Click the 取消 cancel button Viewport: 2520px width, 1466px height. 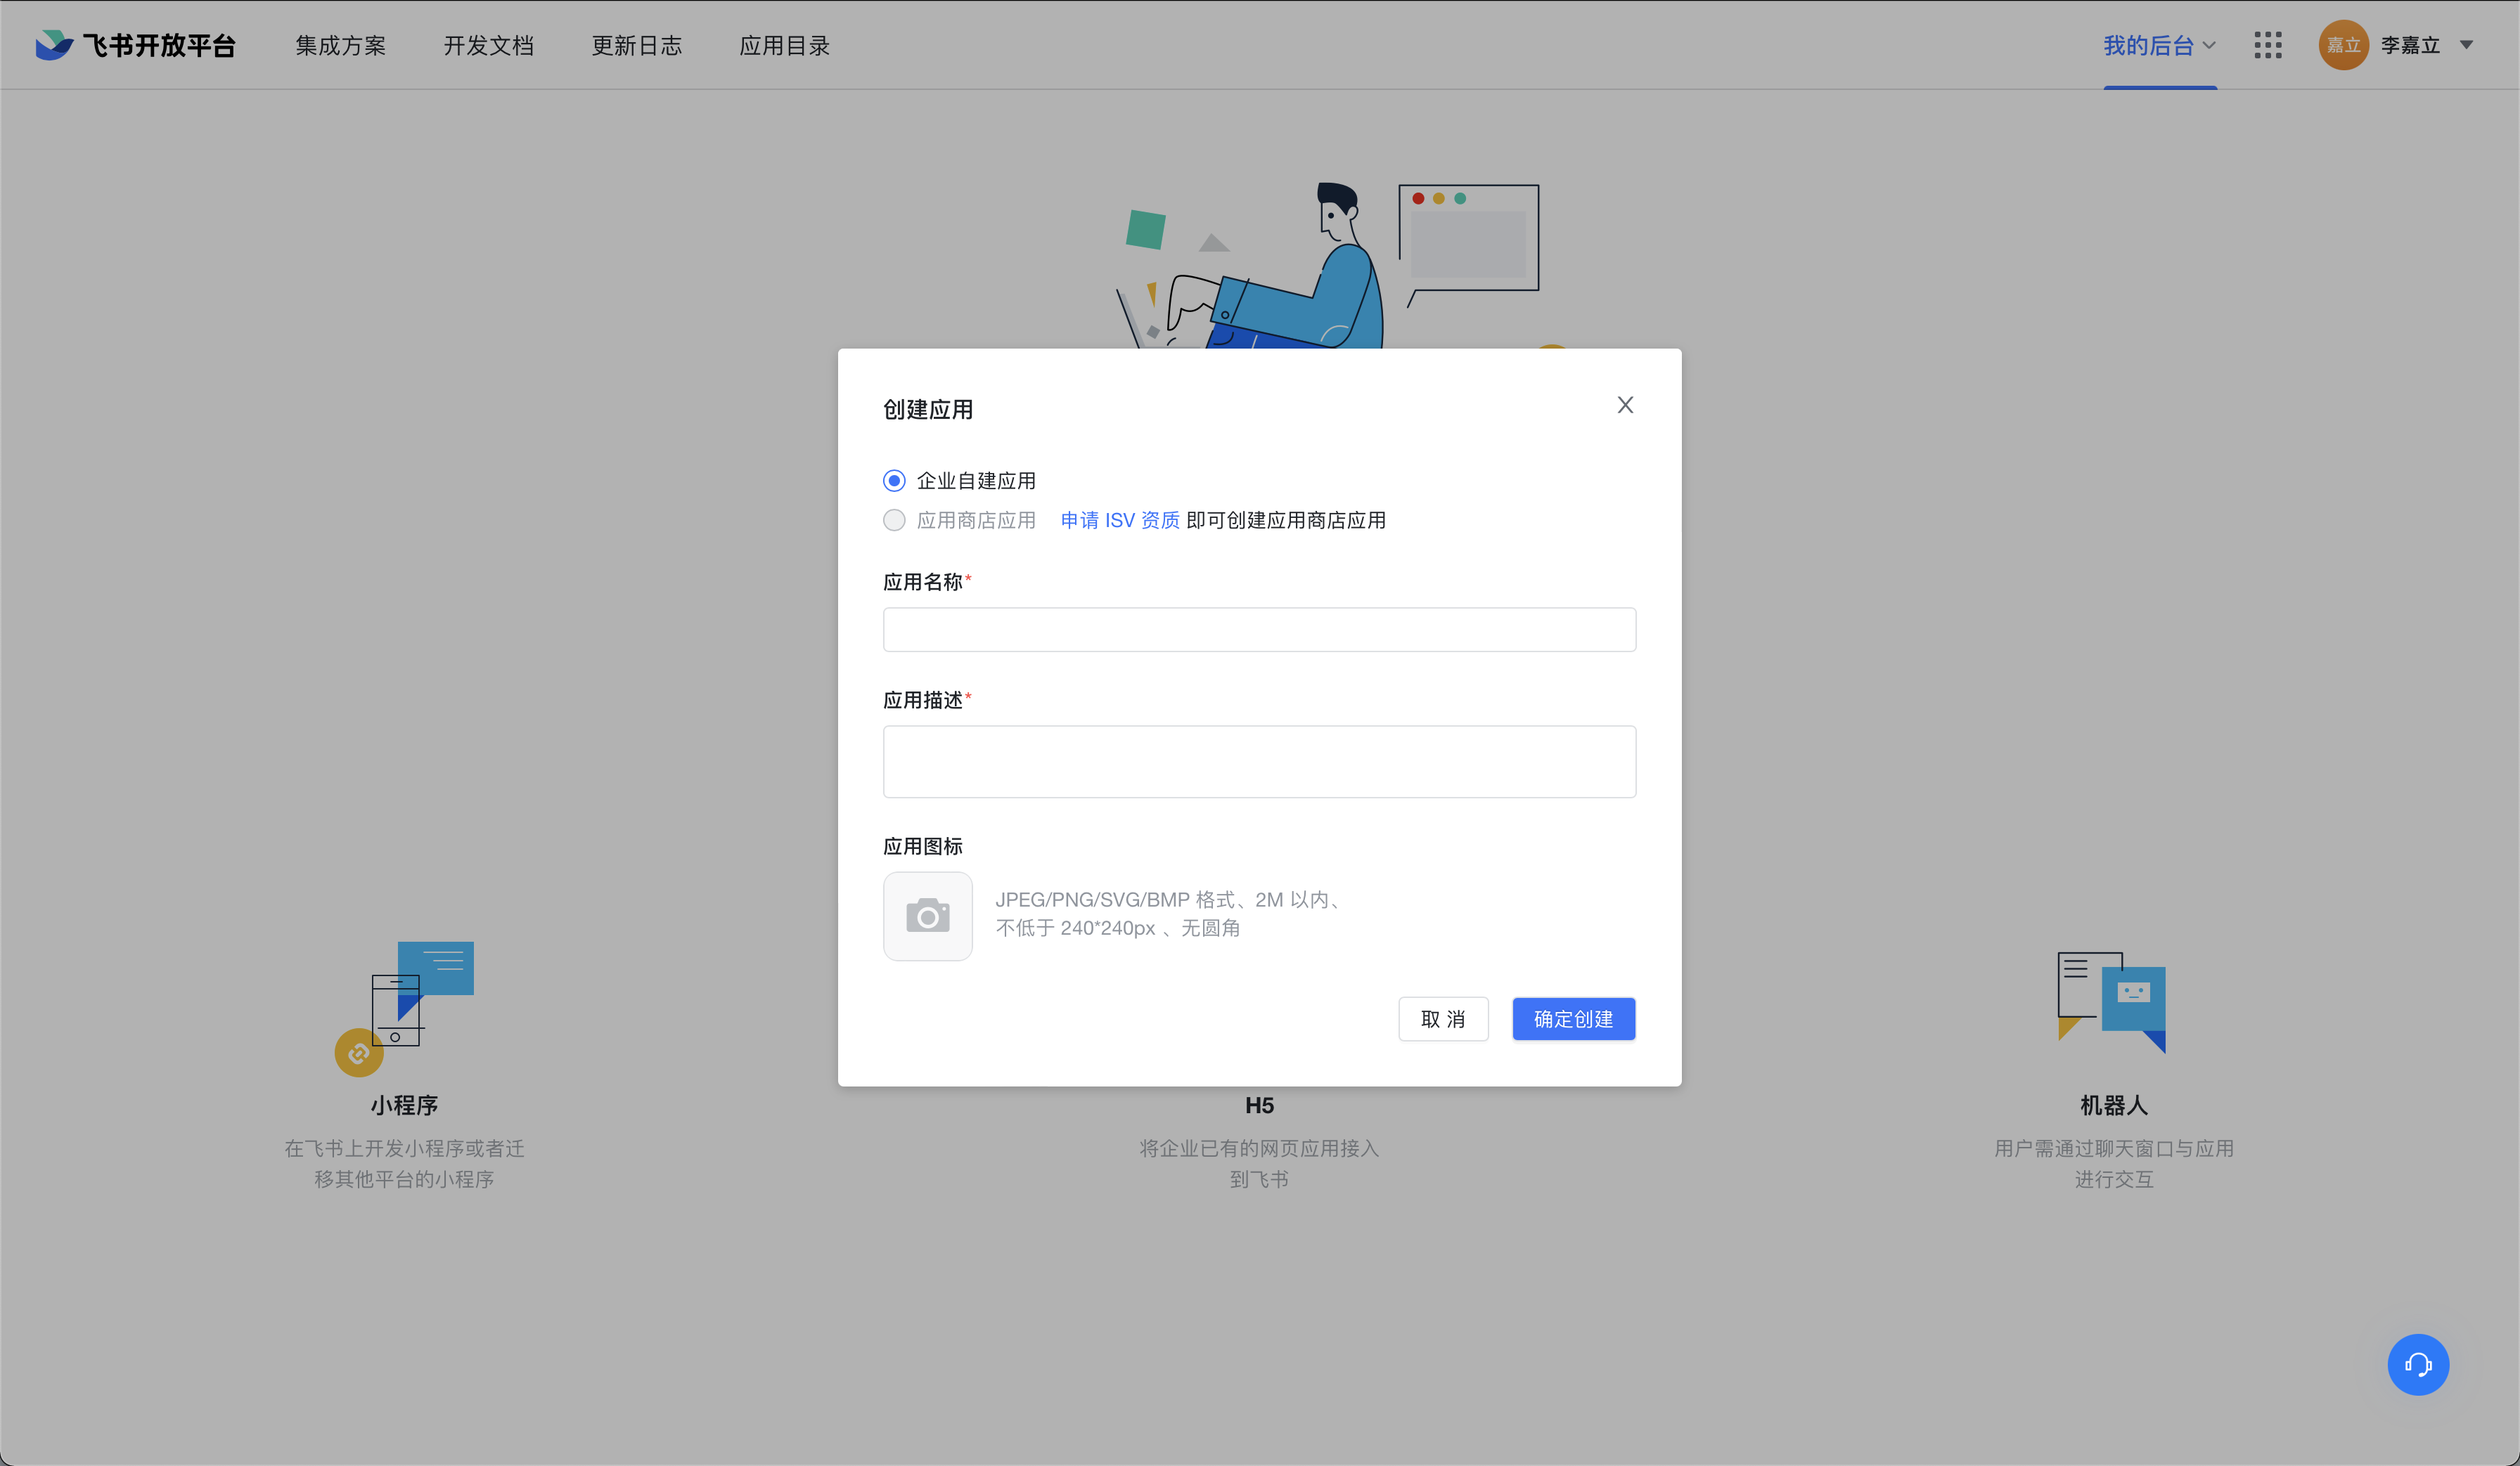tap(1443, 1018)
